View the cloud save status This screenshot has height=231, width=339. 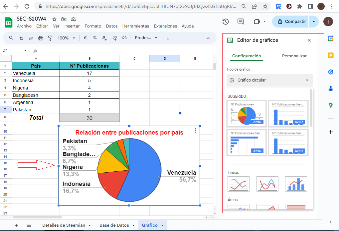pos(74,19)
